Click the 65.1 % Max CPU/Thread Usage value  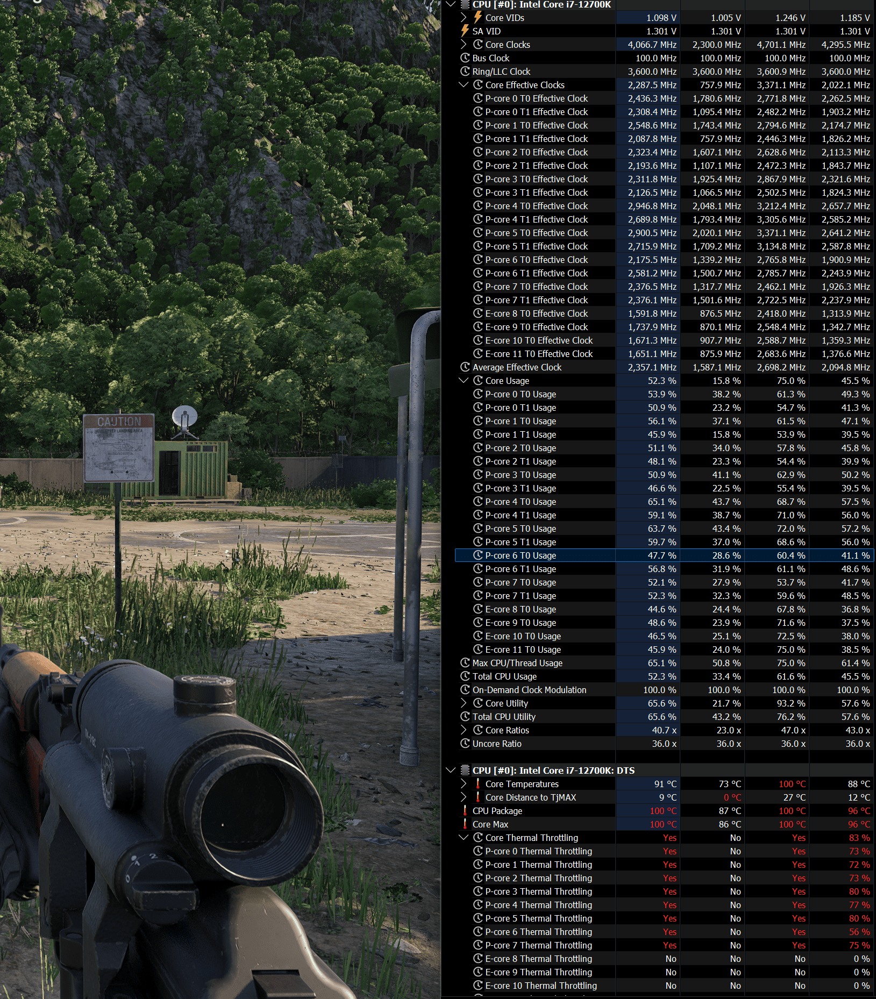[x=662, y=663]
